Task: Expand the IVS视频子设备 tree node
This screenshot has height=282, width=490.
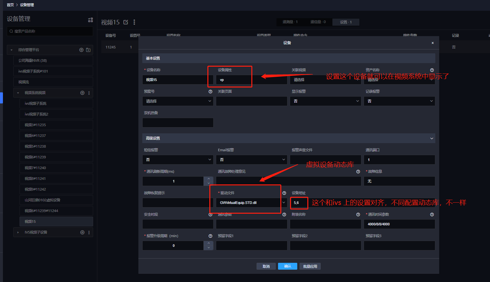Action: coord(18,232)
